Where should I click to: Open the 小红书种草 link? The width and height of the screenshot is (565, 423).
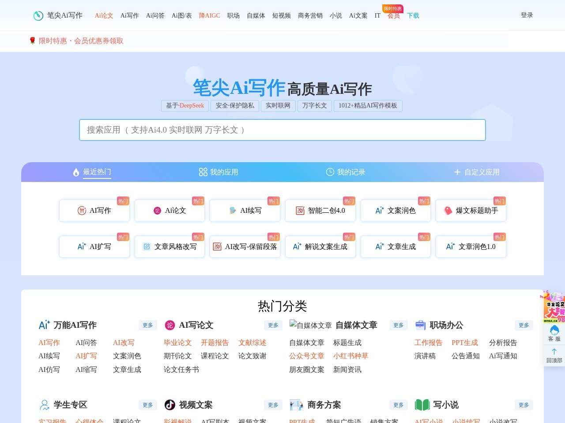click(x=351, y=356)
